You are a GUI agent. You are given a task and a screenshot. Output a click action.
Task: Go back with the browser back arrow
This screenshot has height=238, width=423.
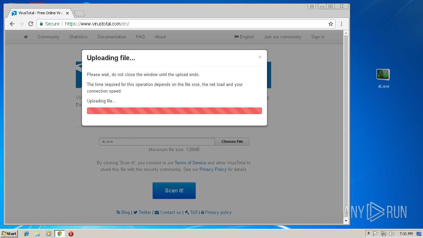click(x=12, y=24)
